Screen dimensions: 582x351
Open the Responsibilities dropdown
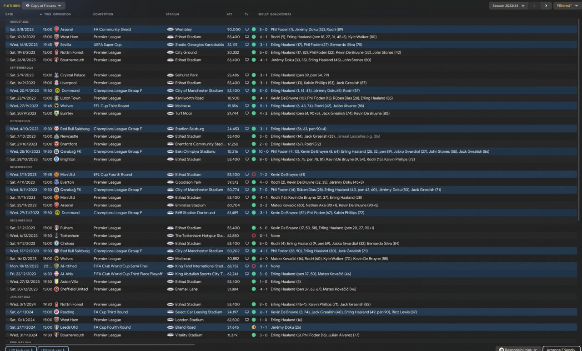tap(518, 350)
